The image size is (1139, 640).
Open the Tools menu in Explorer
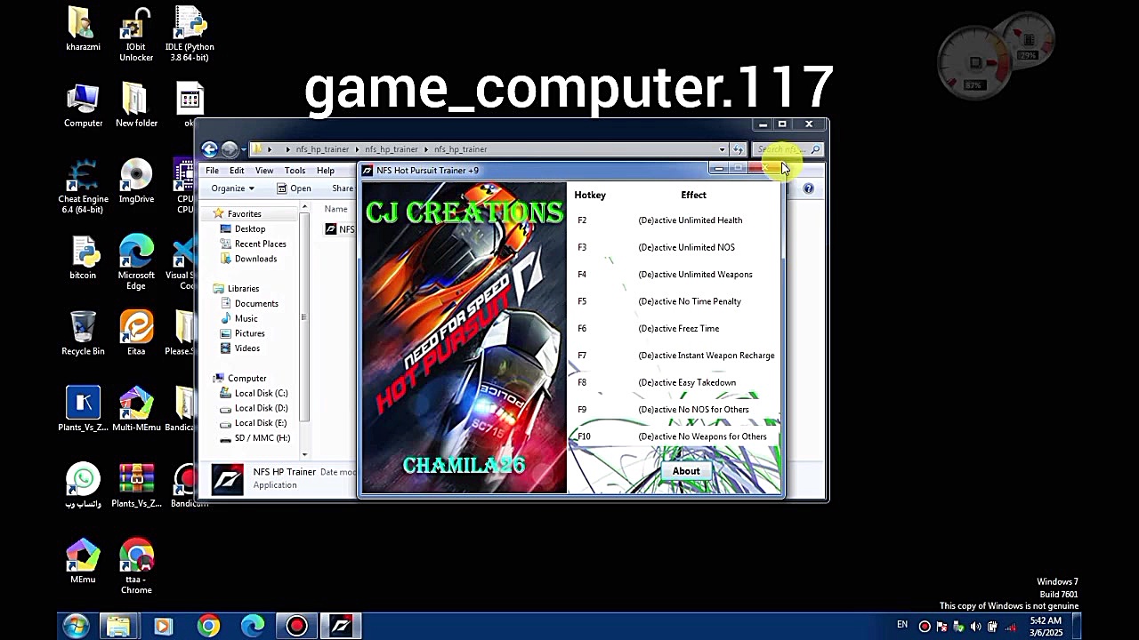[295, 171]
